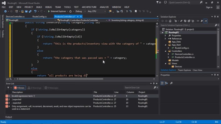Viewport: 221px width, 124px height.
Task: Click the Save file icon in toolbar
Action: [x=26, y=11]
